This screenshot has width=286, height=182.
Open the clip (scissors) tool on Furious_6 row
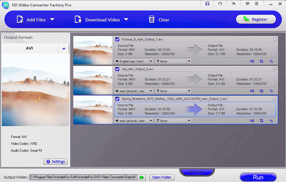coord(252,61)
